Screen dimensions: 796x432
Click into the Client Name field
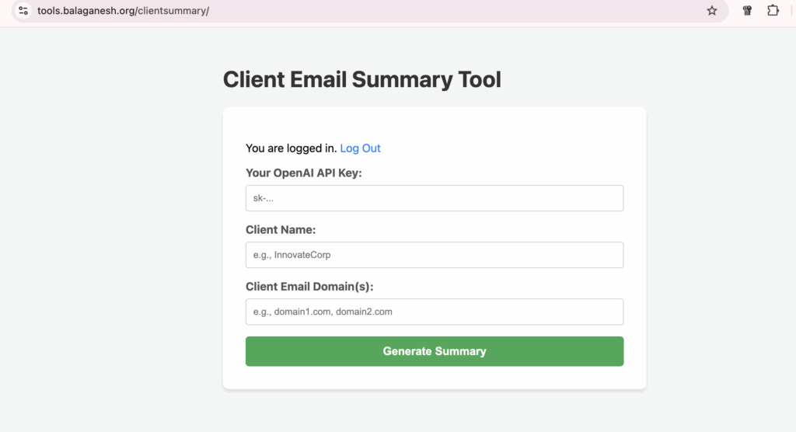pos(435,255)
